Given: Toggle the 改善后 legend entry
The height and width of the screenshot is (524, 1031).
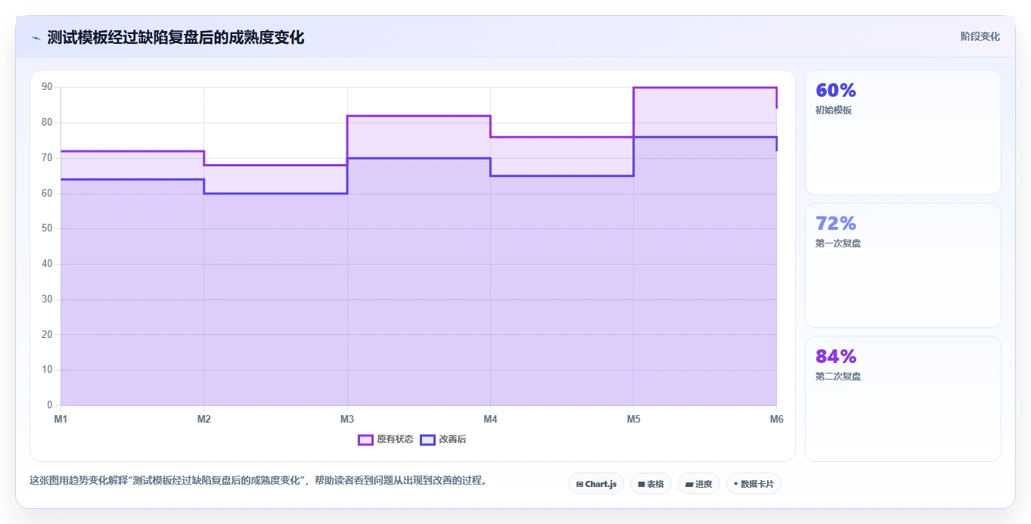Looking at the screenshot, I should pos(444,439).
